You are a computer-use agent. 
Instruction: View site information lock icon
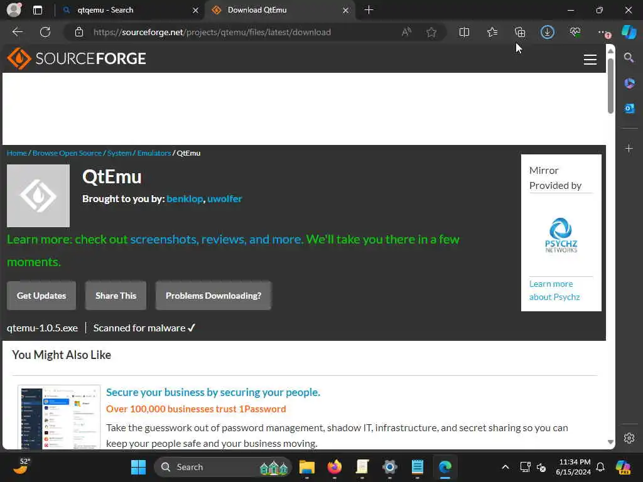[79, 32]
